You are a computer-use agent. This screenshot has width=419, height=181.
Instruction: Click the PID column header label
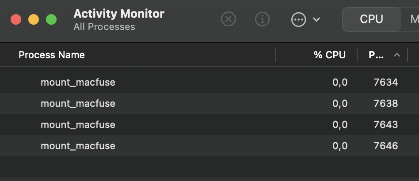tap(376, 55)
